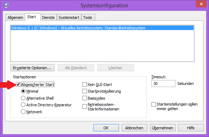Click the Übernehmen button
The height and width of the screenshot is (137, 209).
tap(163, 128)
